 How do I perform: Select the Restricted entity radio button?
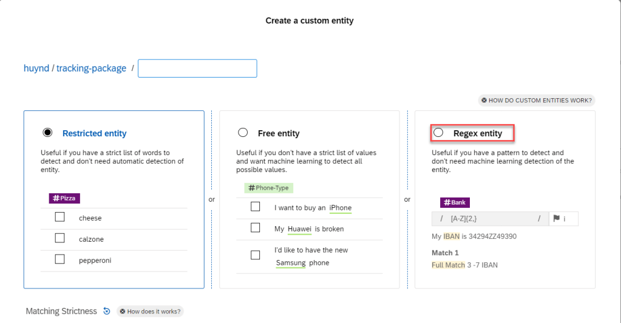click(x=47, y=133)
